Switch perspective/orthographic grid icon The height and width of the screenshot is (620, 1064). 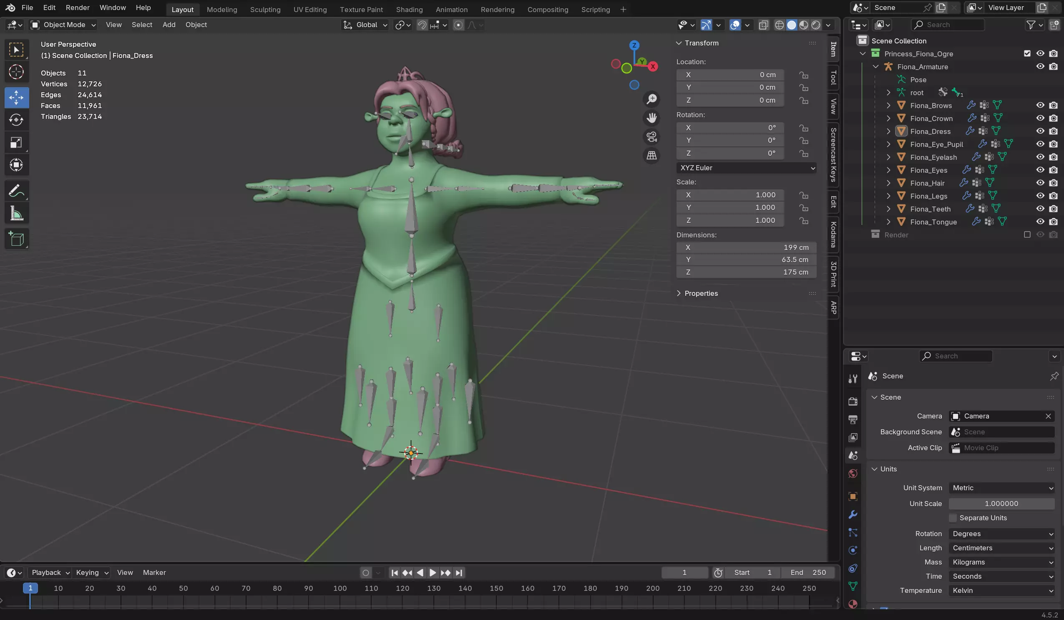[651, 156]
